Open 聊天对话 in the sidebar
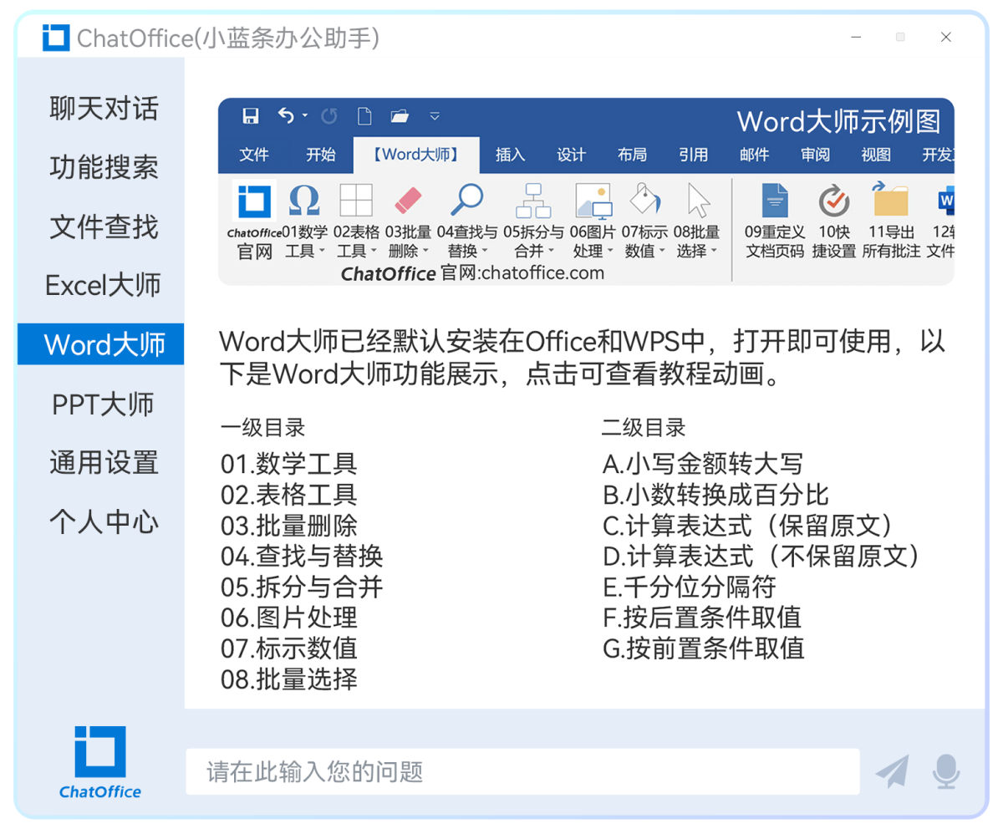The height and width of the screenshot is (829, 1003). click(x=102, y=109)
